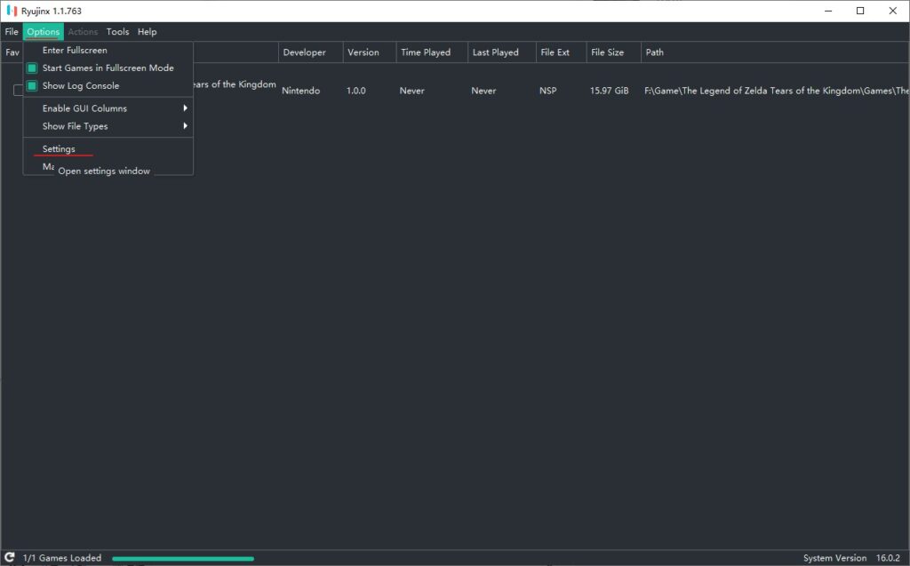The width and height of the screenshot is (910, 566).
Task: Minimize the Ryujinx window
Action: tap(828, 11)
